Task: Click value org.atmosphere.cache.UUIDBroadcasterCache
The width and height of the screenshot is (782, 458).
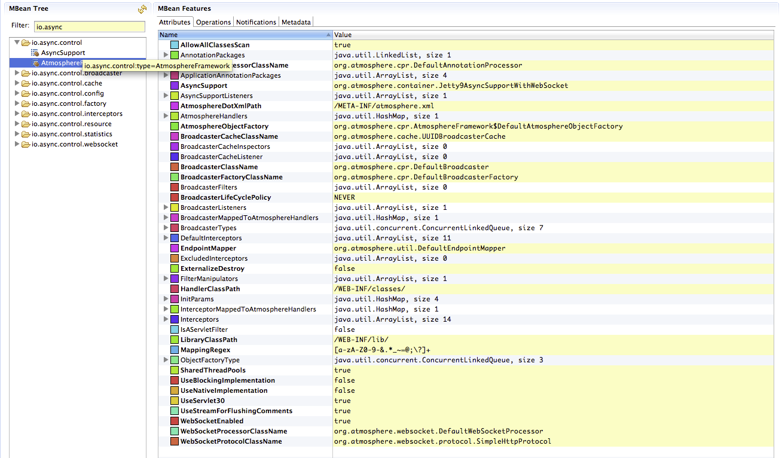Action: coord(420,136)
